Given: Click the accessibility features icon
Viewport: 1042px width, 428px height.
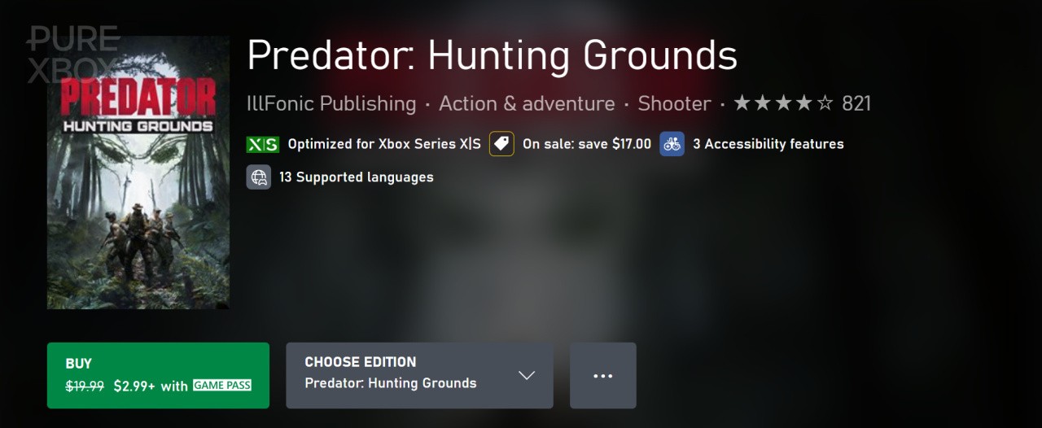Looking at the screenshot, I should [672, 144].
